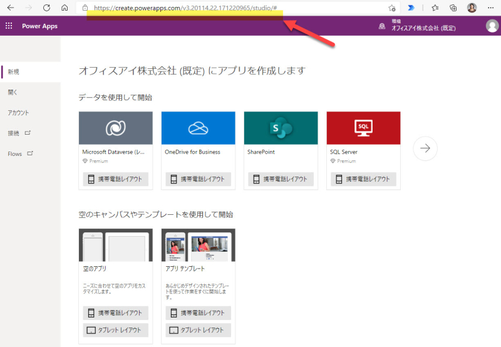Open the user account avatar in header
This screenshot has width=501, height=347.
tap(492, 26)
